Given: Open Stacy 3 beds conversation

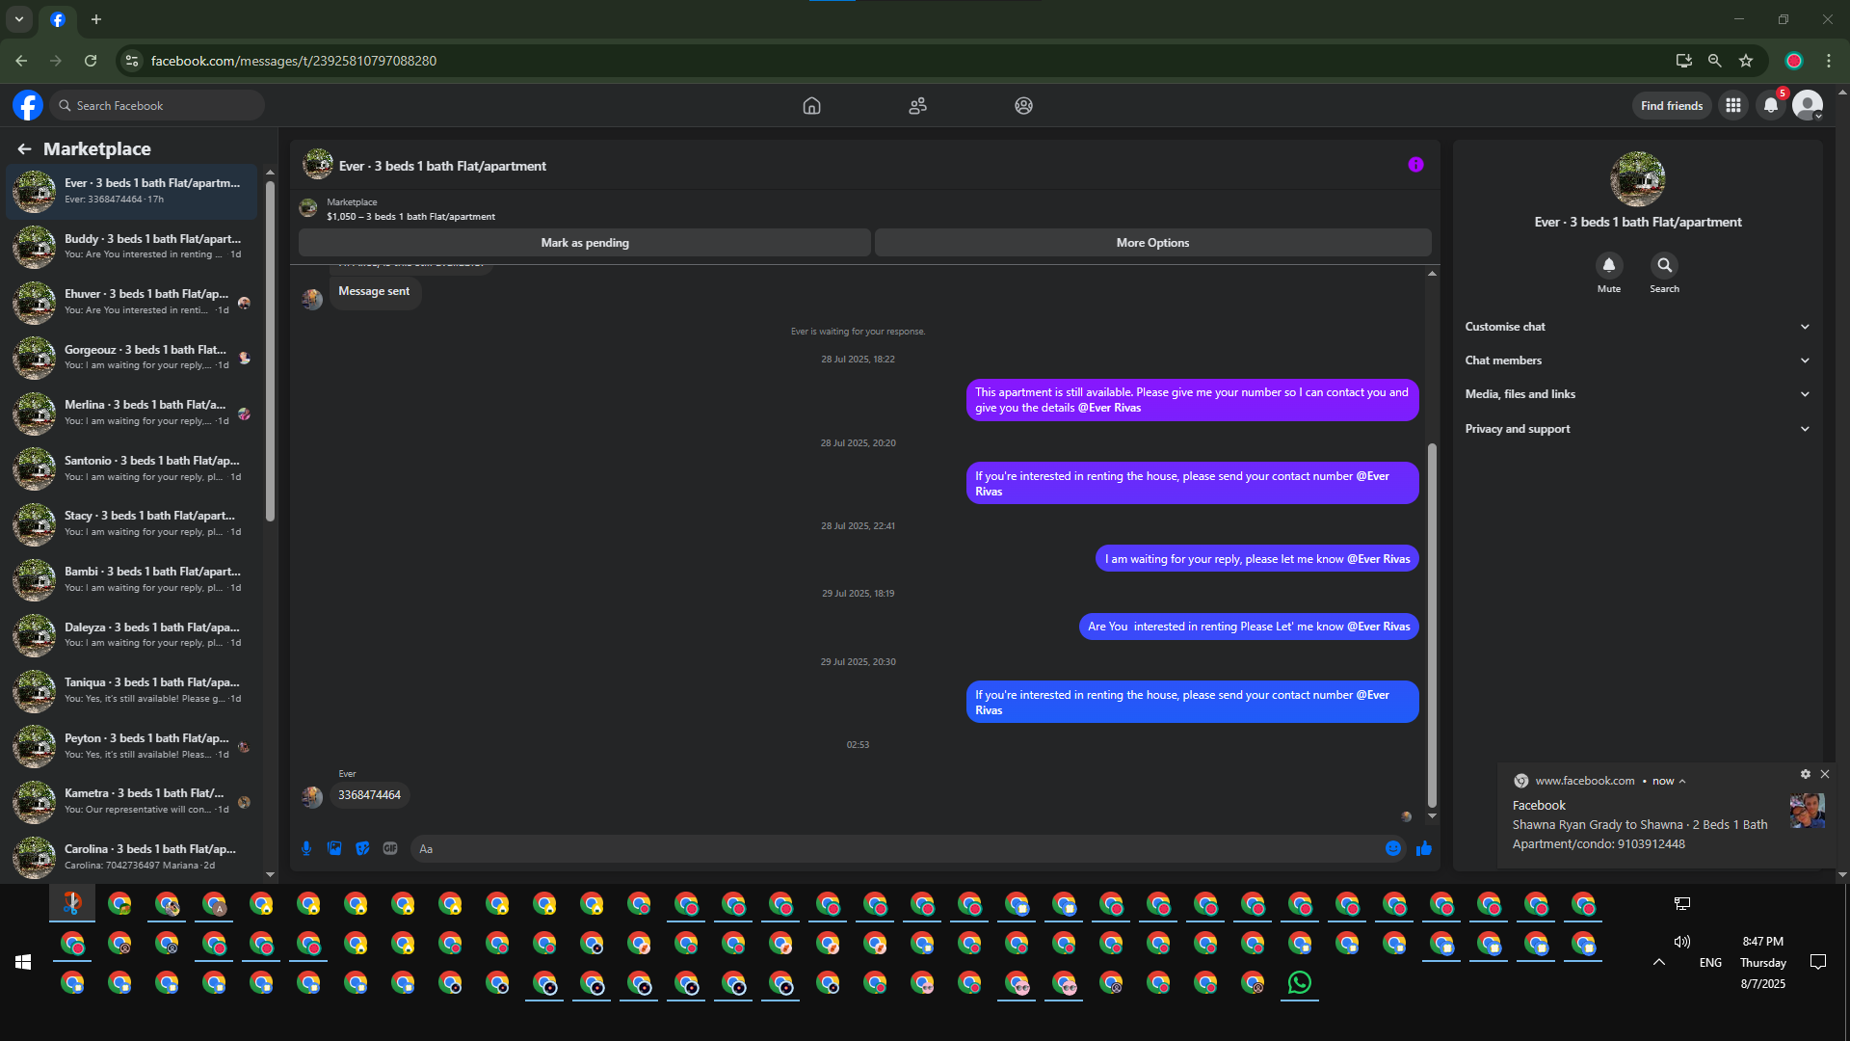Looking at the screenshot, I should click(132, 523).
